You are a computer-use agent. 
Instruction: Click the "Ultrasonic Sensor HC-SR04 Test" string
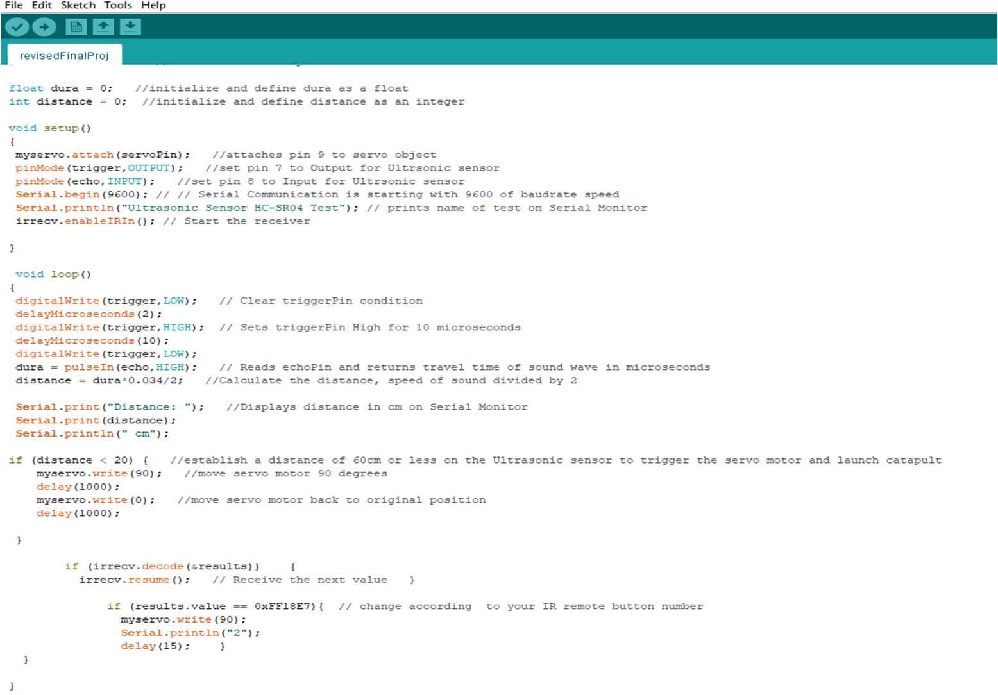pyautogui.click(x=233, y=208)
